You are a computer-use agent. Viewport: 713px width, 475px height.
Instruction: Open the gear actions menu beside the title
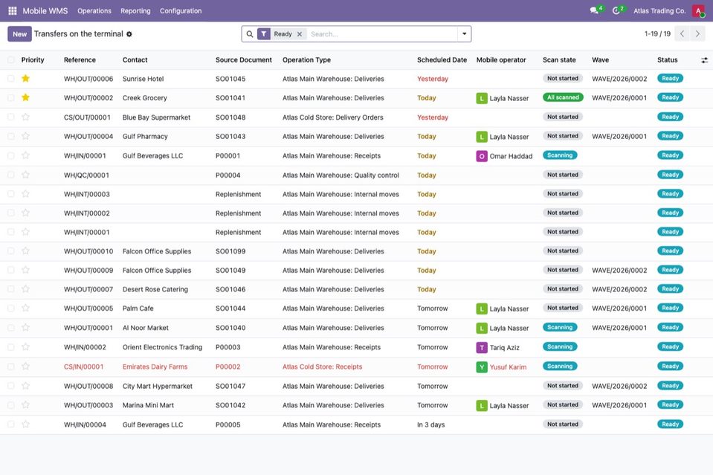point(129,34)
